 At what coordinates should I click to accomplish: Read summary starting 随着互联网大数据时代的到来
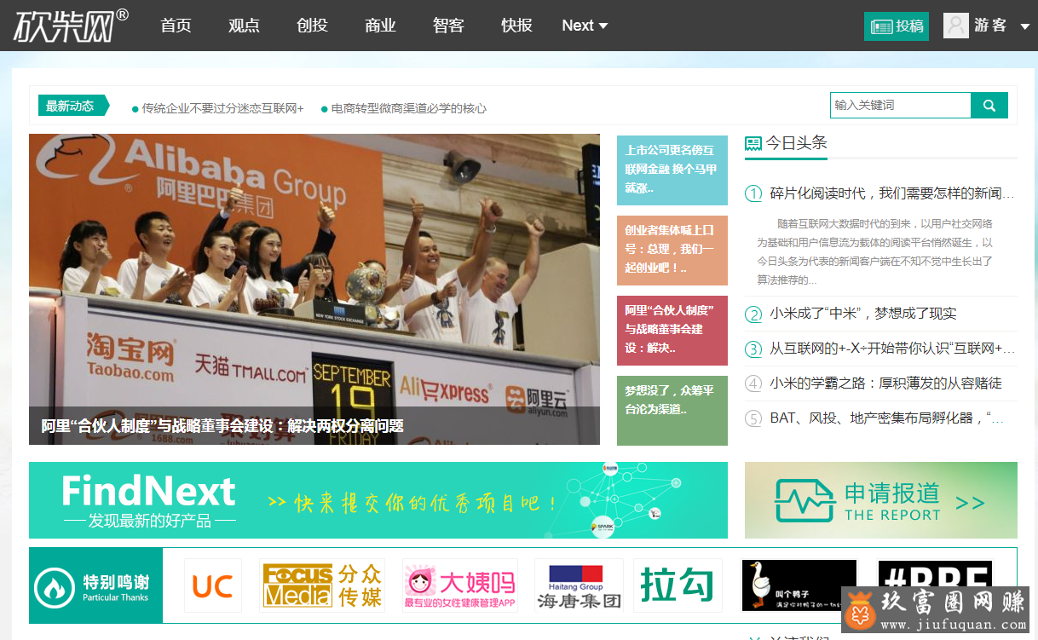coord(875,251)
